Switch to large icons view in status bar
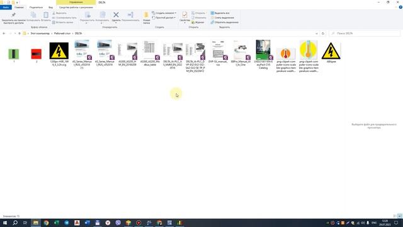 coord(400,216)
